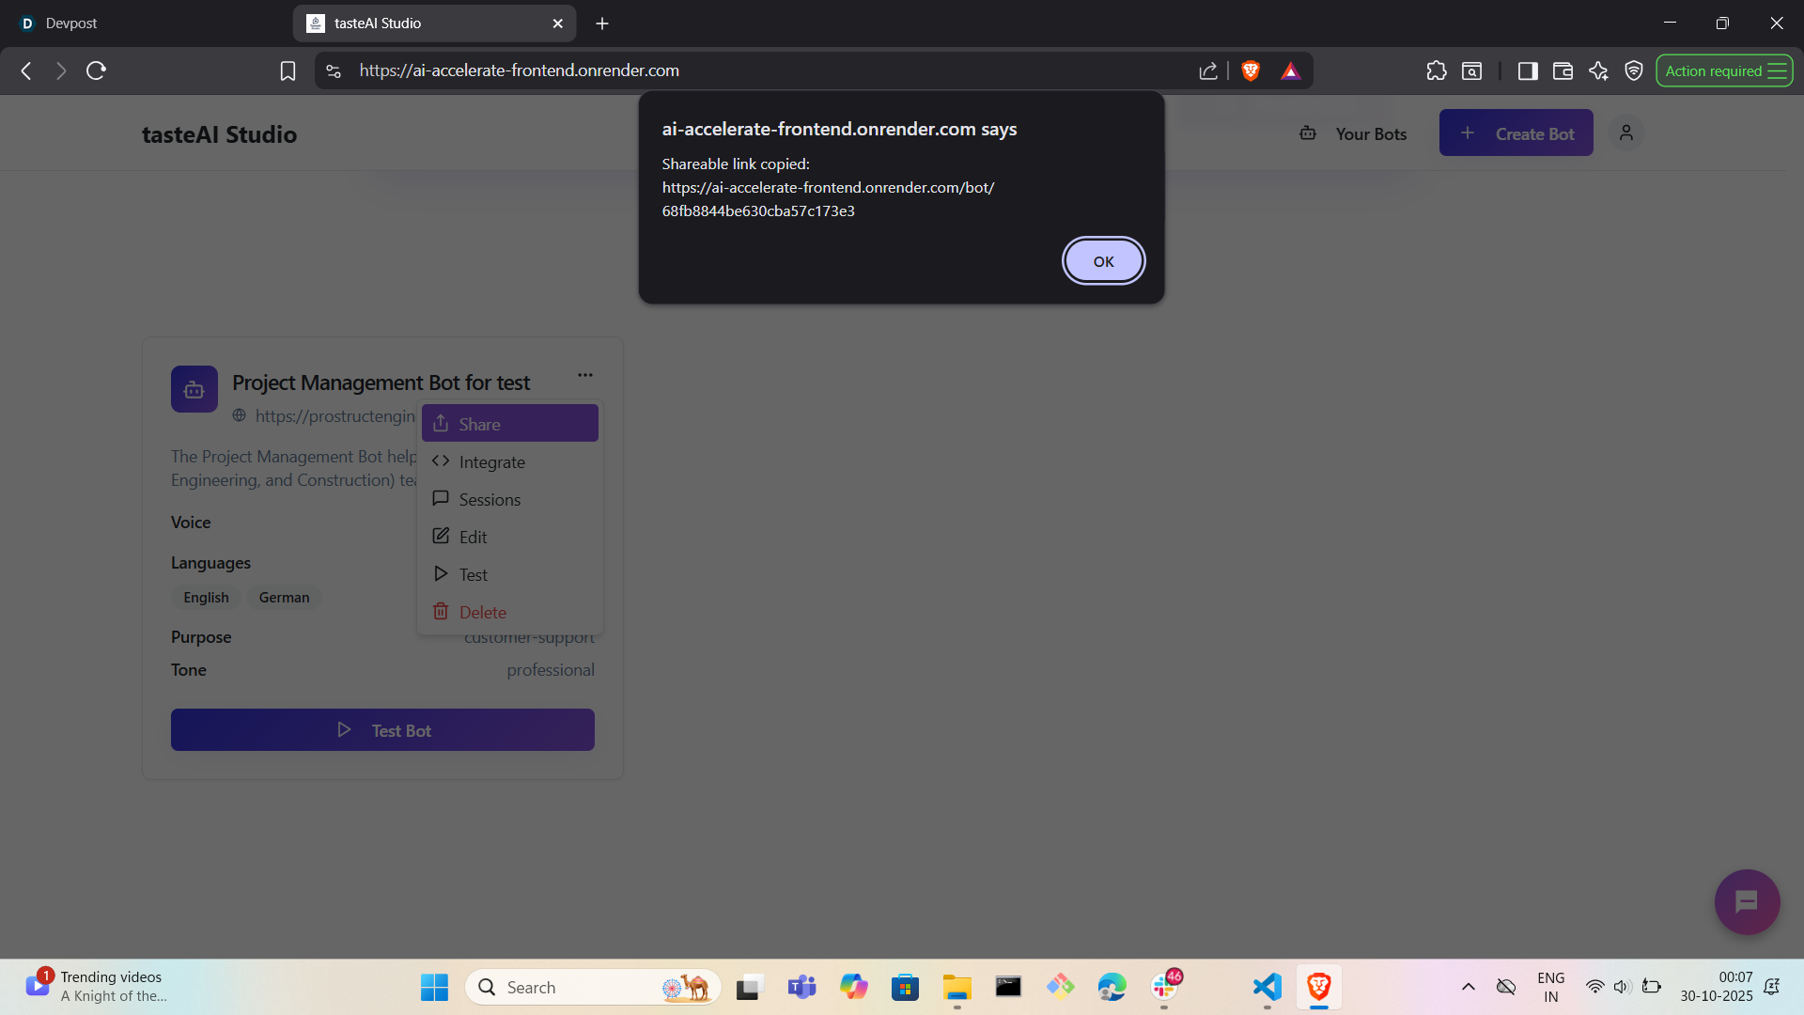Switch to the Devpost tab

click(71, 23)
